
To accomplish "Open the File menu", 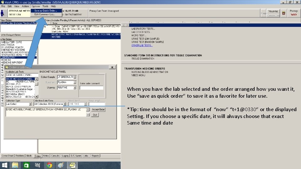I will (3, 6).
